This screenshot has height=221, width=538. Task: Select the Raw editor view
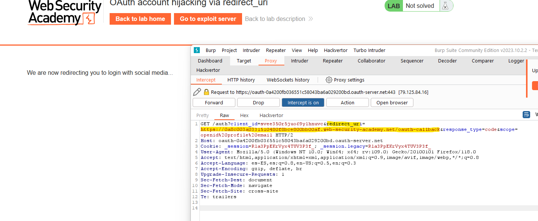224,115
